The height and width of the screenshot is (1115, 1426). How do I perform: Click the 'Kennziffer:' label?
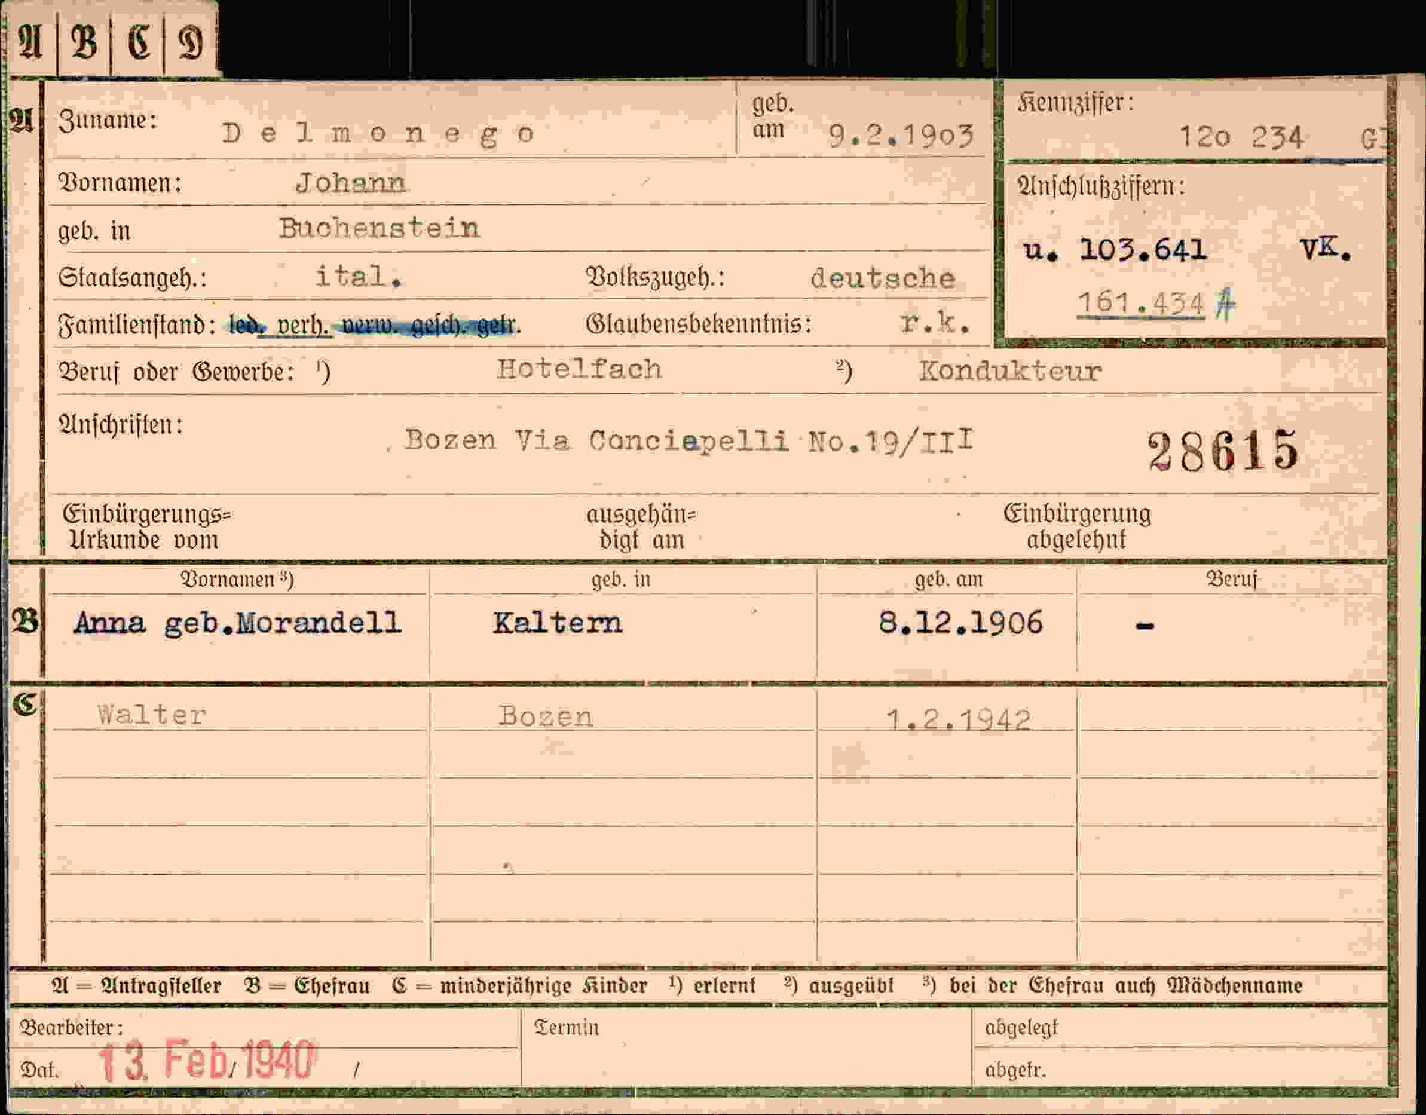(1076, 103)
